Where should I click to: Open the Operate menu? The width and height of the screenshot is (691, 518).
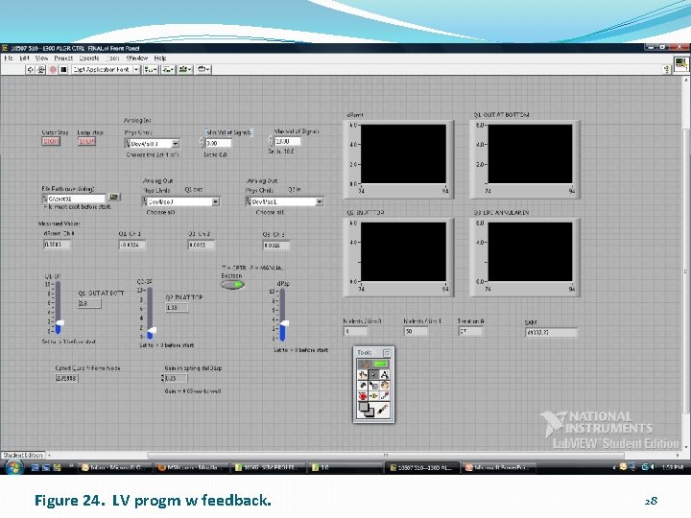click(x=89, y=59)
